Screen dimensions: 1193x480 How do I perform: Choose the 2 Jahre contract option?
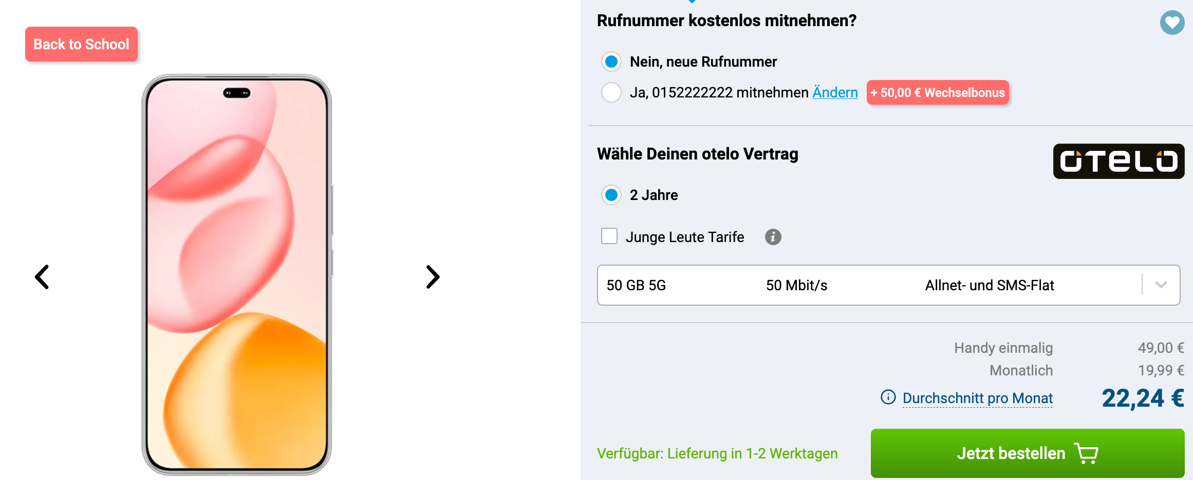(x=611, y=195)
